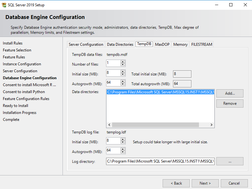
Task: Remove the selected data directory
Action: pos(230,103)
